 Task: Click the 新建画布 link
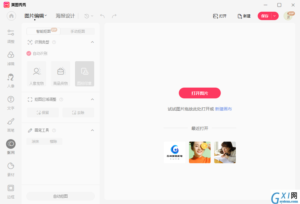(x=223, y=109)
